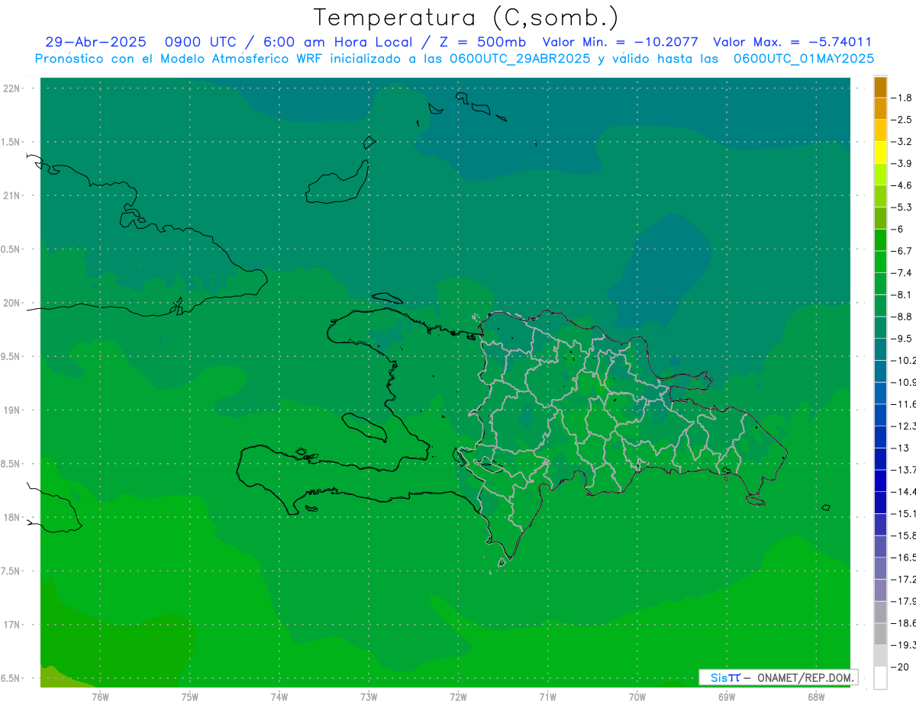The image size is (916, 707).
Task: Click the "-14.4" legend value
Action: (904, 491)
